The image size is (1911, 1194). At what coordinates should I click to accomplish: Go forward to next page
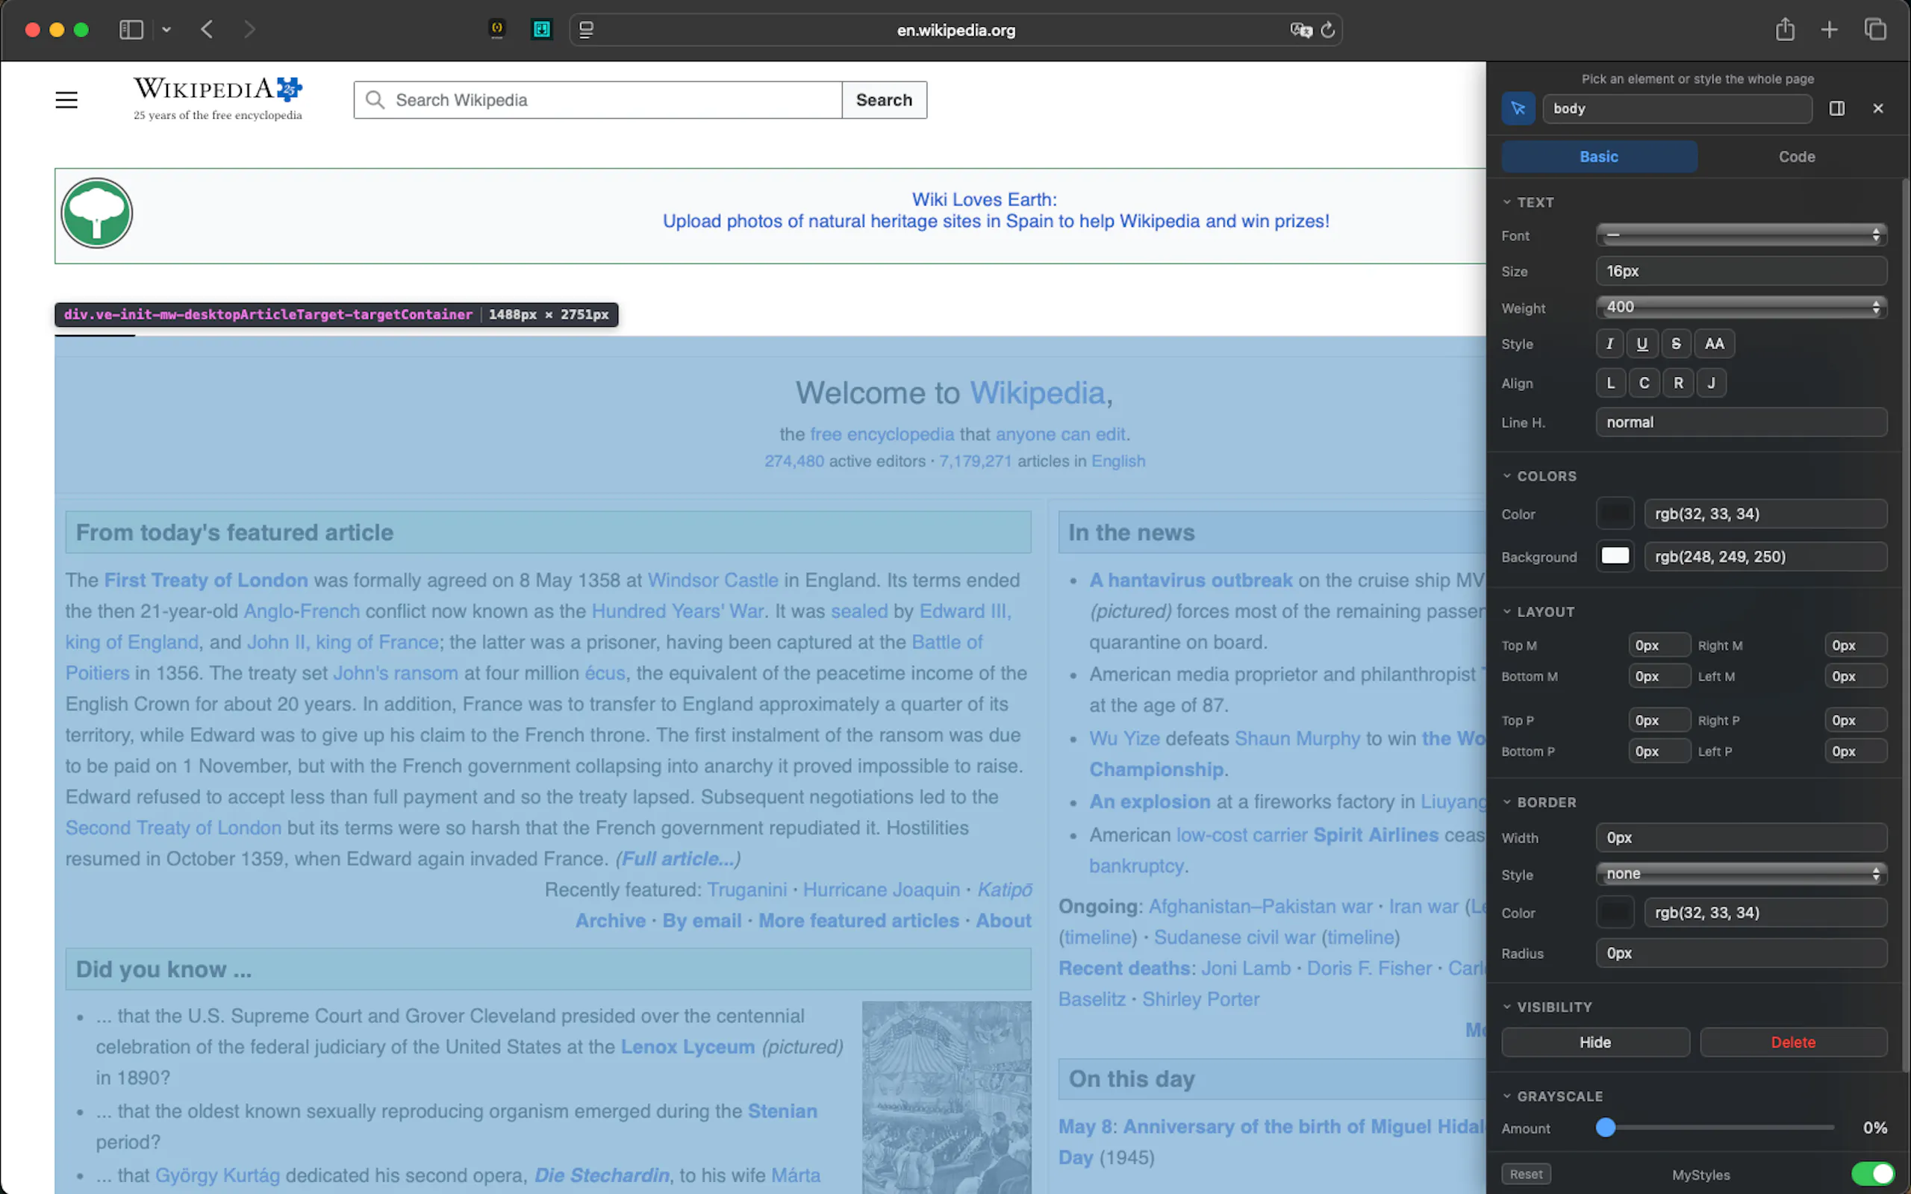click(x=249, y=30)
